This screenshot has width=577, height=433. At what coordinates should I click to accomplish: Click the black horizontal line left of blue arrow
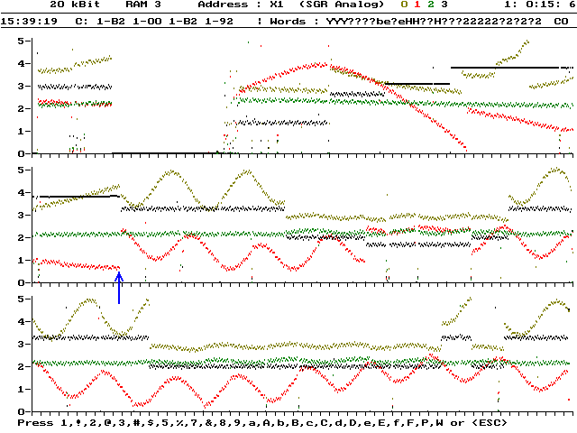78,196
